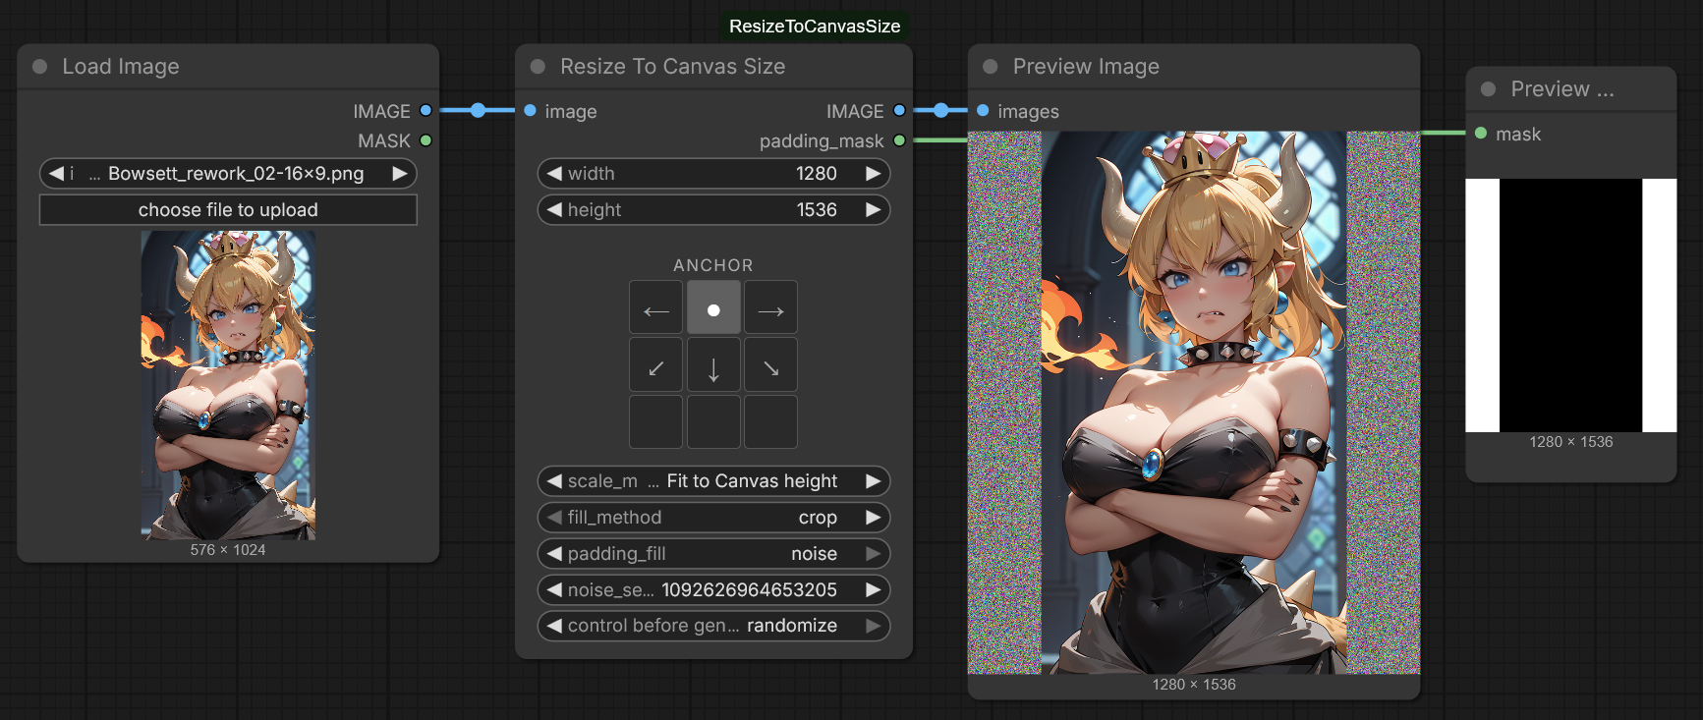Screen dimensions: 1703x720
Task: Click the empty bottom-left anchor cell
Action: [655, 422]
